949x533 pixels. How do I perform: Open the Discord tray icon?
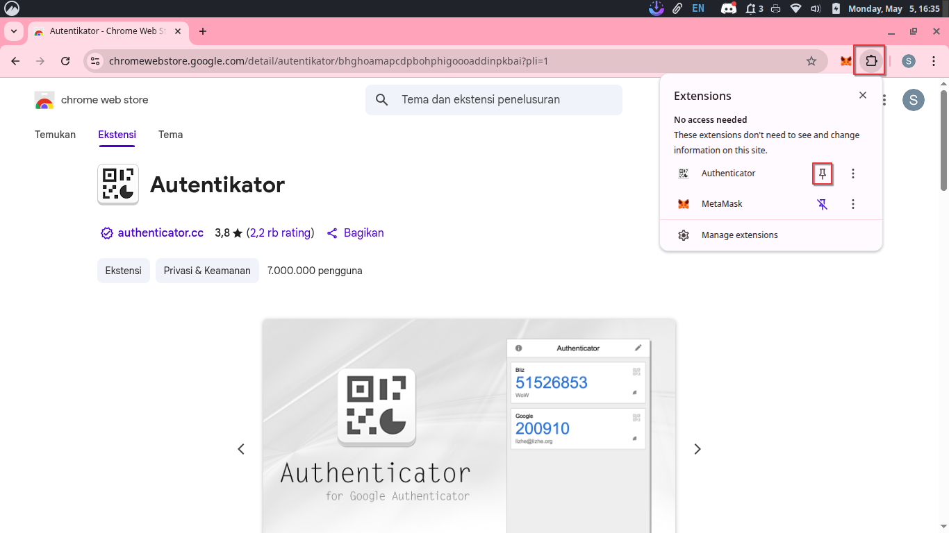click(728, 8)
